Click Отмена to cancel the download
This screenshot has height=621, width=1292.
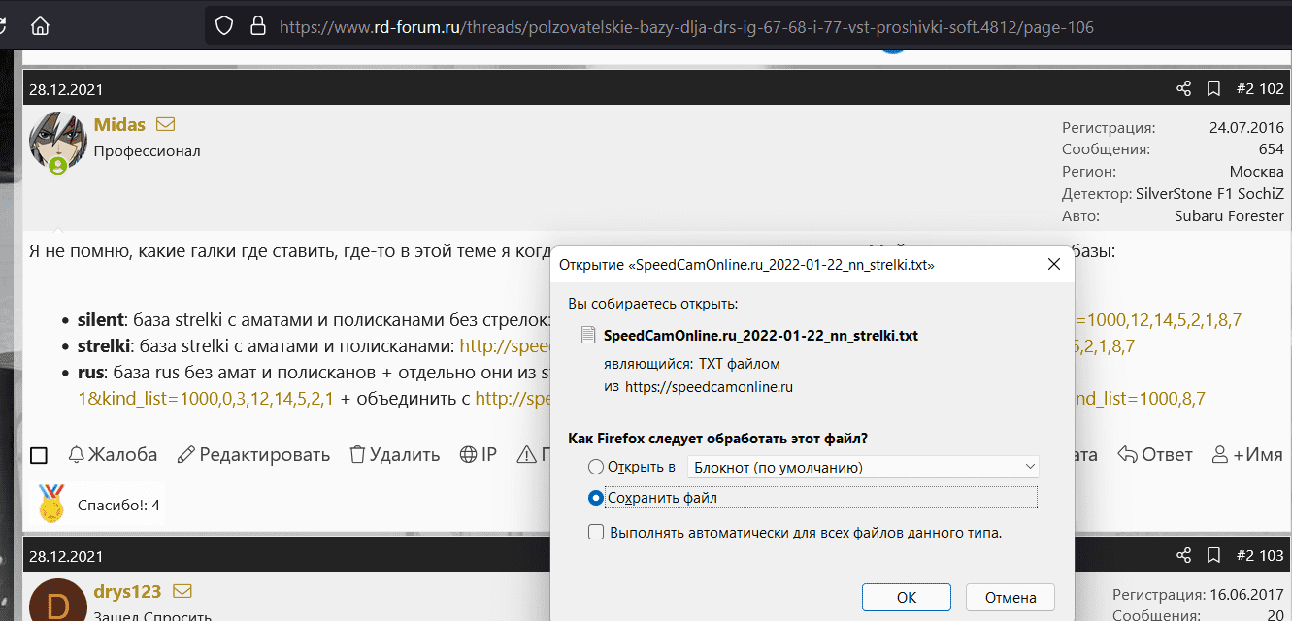pos(1010,597)
